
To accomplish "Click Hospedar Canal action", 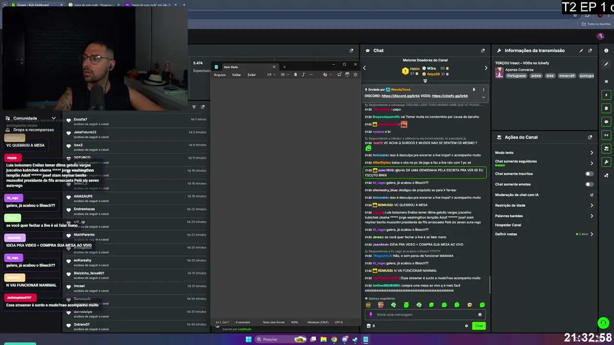I will click(x=508, y=225).
